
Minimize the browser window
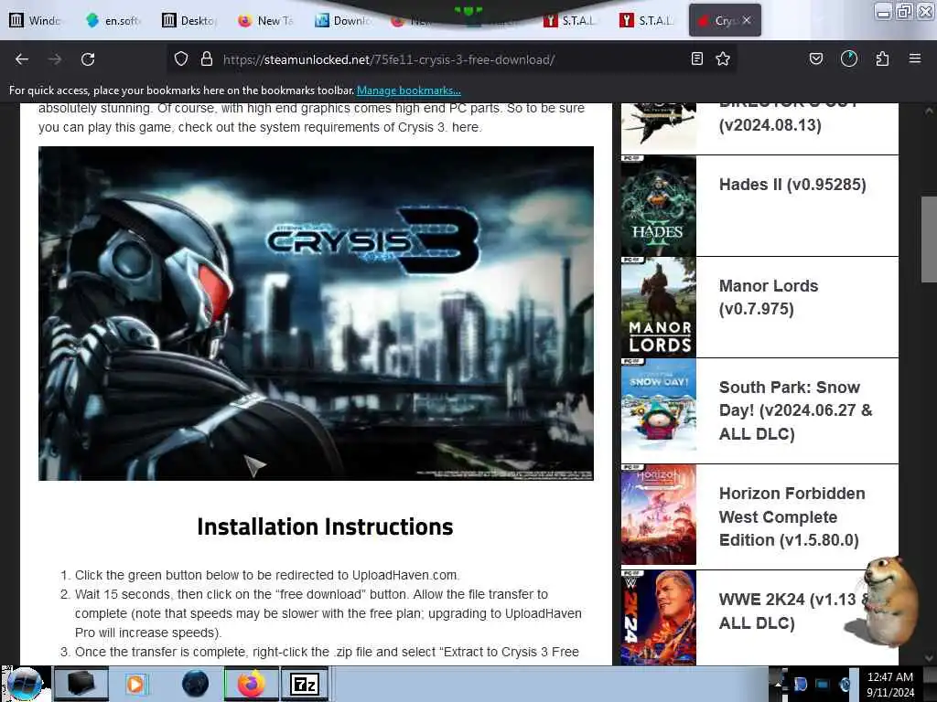[x=884, y=11]
